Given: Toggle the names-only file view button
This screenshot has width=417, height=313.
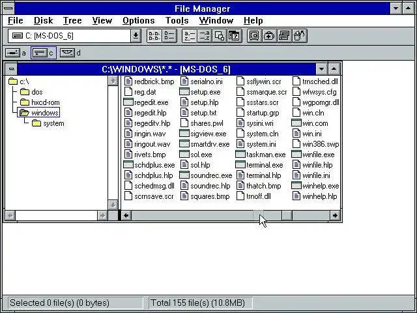Looking at the screenshot, I should 154,36.
